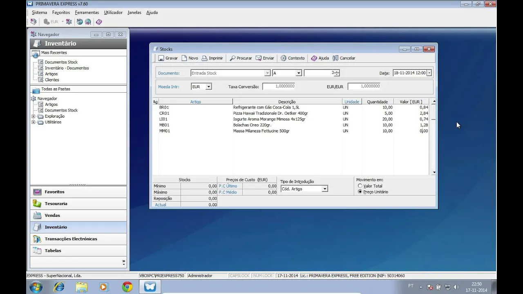Select Inventário module button in sidebar

click(78, 227)
